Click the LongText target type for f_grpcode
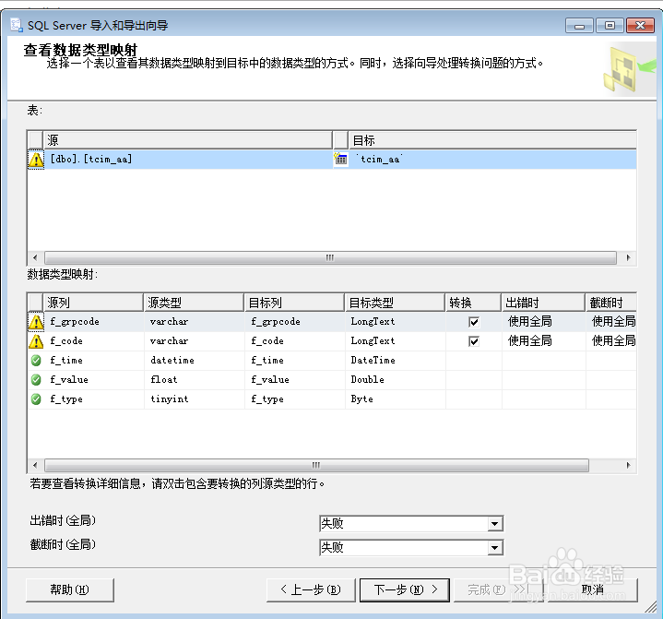Image resolution: width=663 pixels, height=619 pixels. coord(396,322)
